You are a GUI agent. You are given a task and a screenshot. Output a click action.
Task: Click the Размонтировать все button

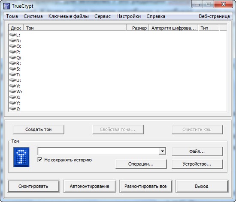(x=145, y=186)
